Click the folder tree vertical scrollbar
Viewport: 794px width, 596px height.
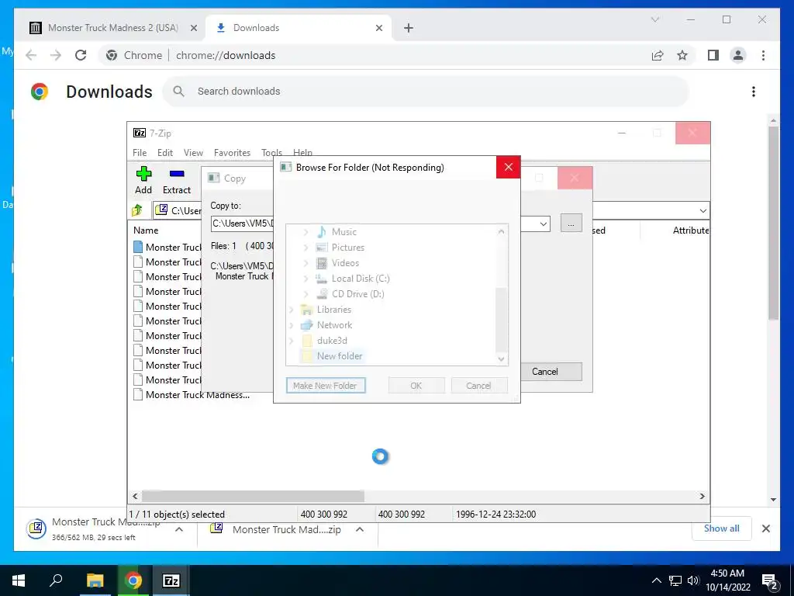[501, 321]
